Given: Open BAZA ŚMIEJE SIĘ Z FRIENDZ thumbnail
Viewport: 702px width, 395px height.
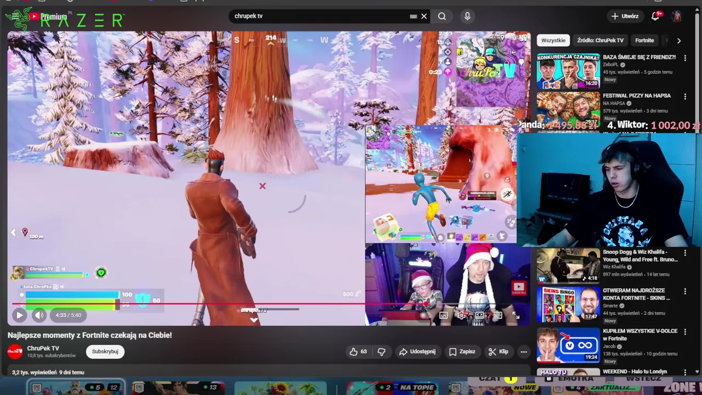Looking at the screenshot, I should (568, 71).
